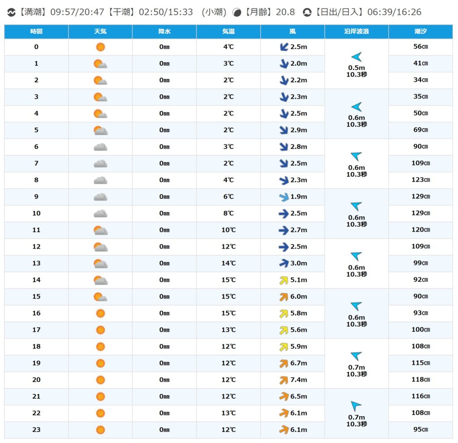Image resolution: width=458 pixels, height=443 pixels.
Task: Click the sunrise icon beside 日出/日入
Action: coord(307,13)
